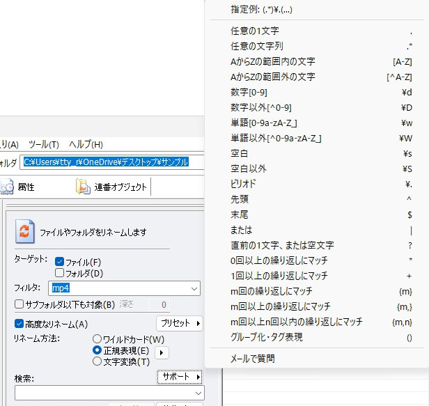The image size is (429, 406).
Task: Click the サポート button
Action: [x=180, y=377]
